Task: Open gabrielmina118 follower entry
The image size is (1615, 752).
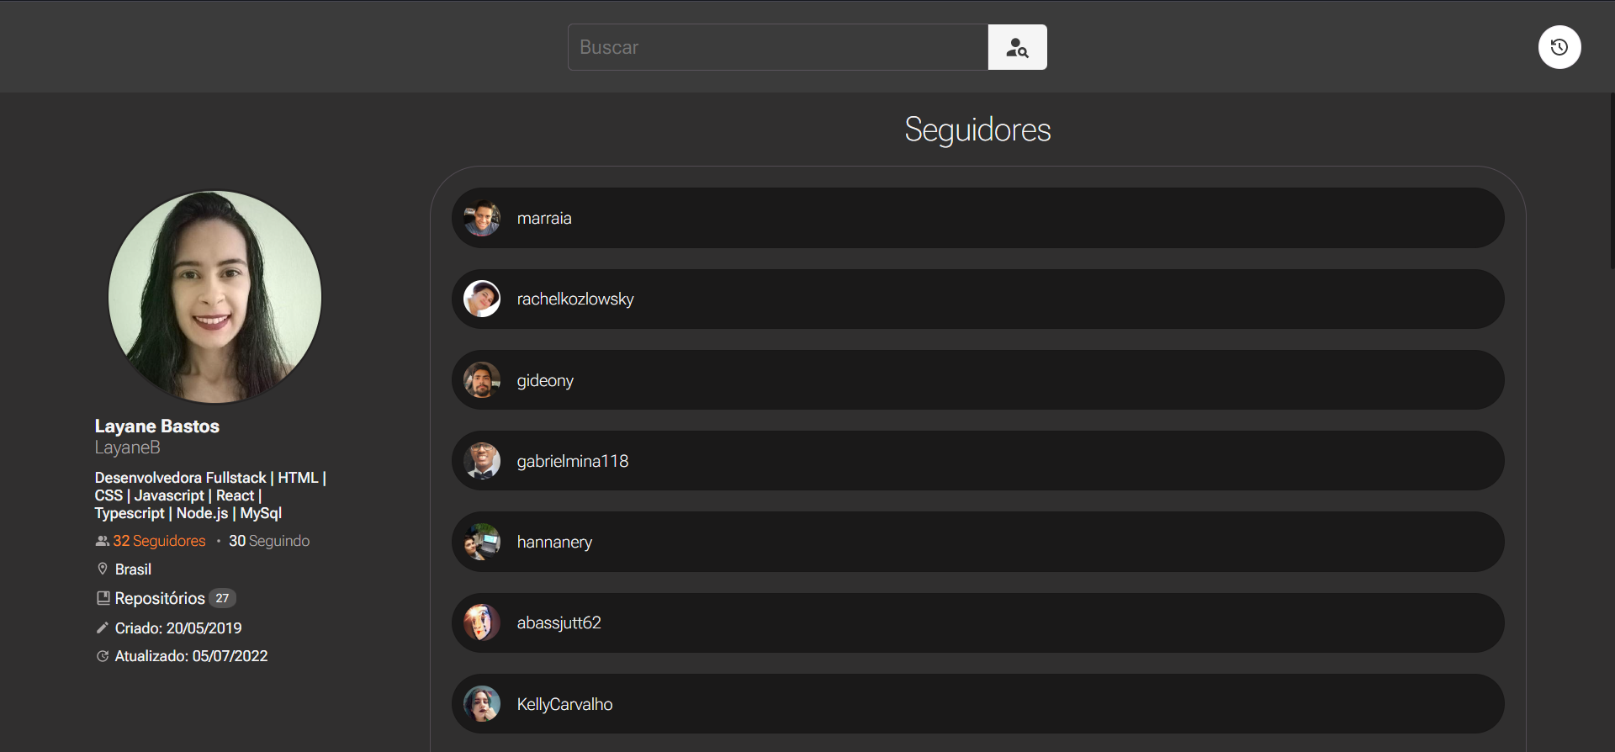Action: click(x=977, y=461)
